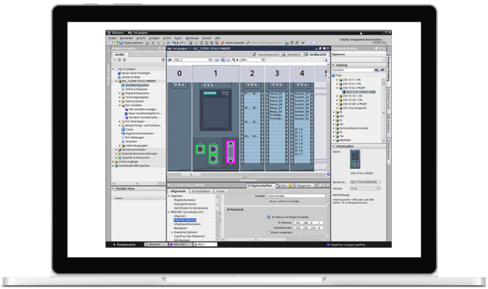Select Geräte & Netze in project tree
Screen dimensions: 488x289
pyautogui.click(x=131, y=77)
